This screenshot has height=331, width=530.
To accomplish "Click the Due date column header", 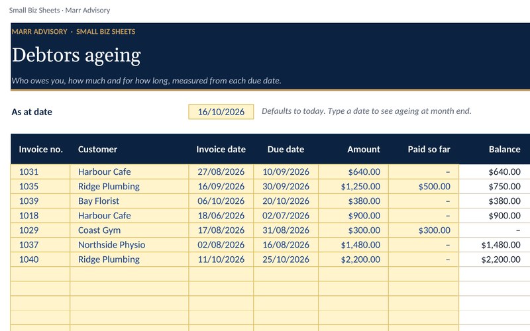I will tap(286, 150).
